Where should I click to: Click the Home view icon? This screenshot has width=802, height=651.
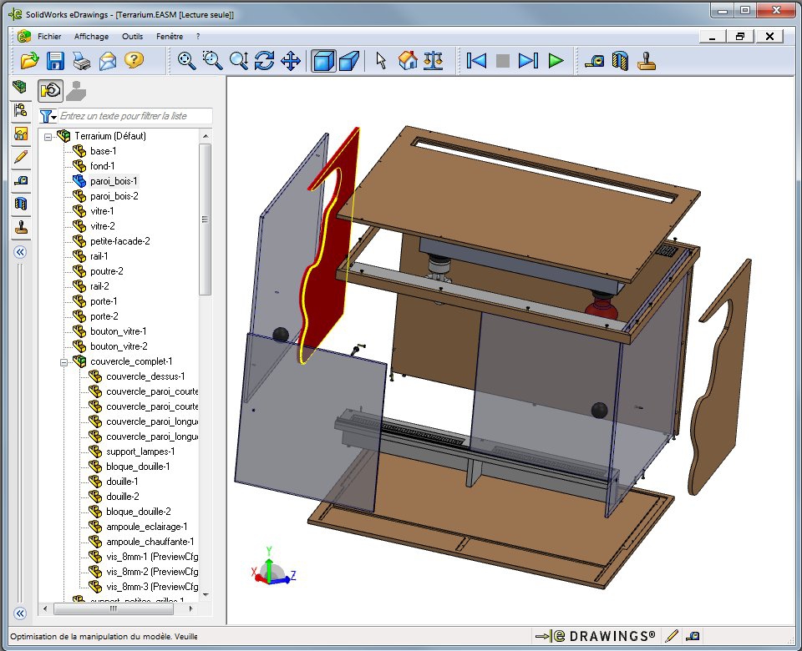408,61
